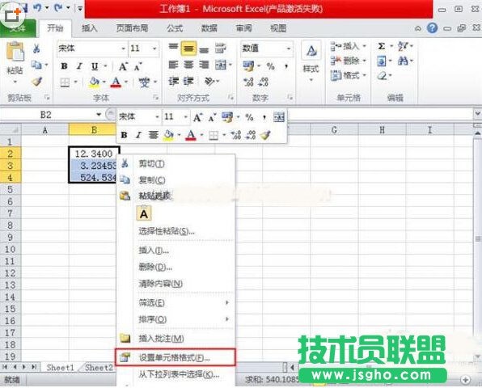Click the blue Help question mark icon
The height and width of the screenshot is (388, 482).
pos(432,28)
